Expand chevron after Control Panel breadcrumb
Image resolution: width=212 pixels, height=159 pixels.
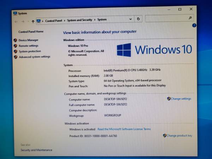tap(64, 20)
